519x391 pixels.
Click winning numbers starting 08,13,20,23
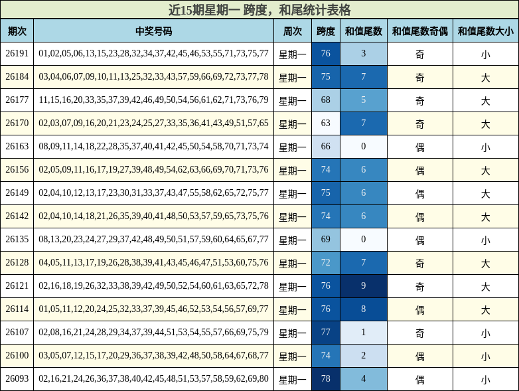pos(153,240)
